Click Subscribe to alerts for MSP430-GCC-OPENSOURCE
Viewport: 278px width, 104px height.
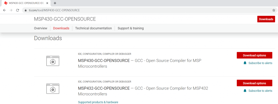click(260, 63)
